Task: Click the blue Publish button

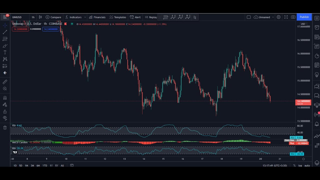Action: click(304, 17)
